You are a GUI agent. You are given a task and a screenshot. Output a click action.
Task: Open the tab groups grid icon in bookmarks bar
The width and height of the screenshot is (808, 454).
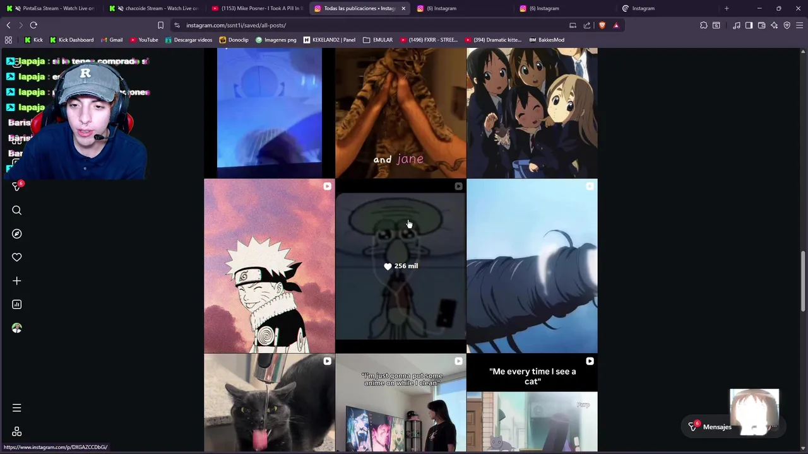click(8, 40)
